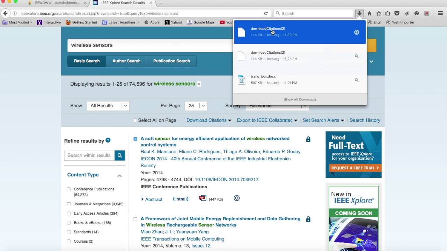The image size is (447, 251).
Task: Open the Search History link
Action: (x=365, y=120)
